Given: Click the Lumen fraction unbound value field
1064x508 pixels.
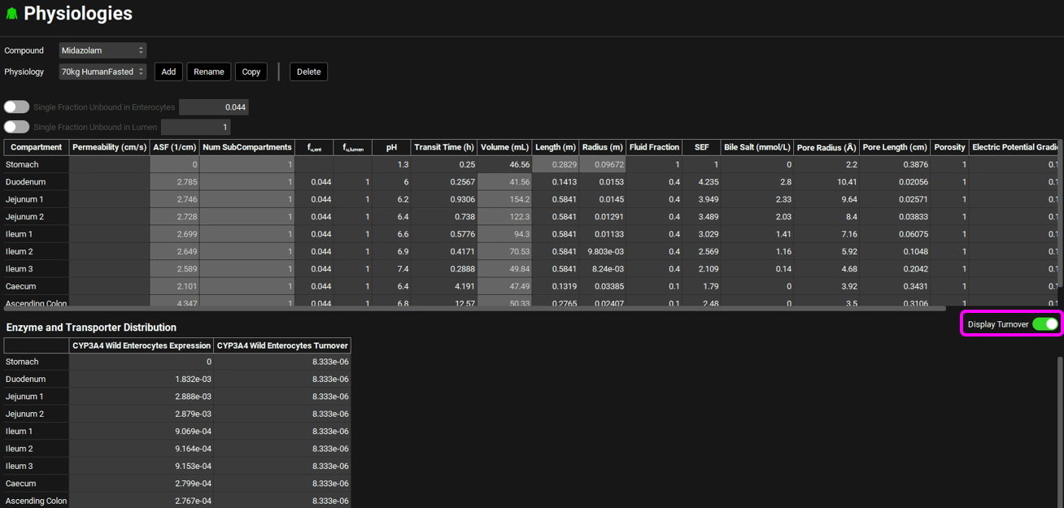Looking at the screenshot, I should click(195, 127).
